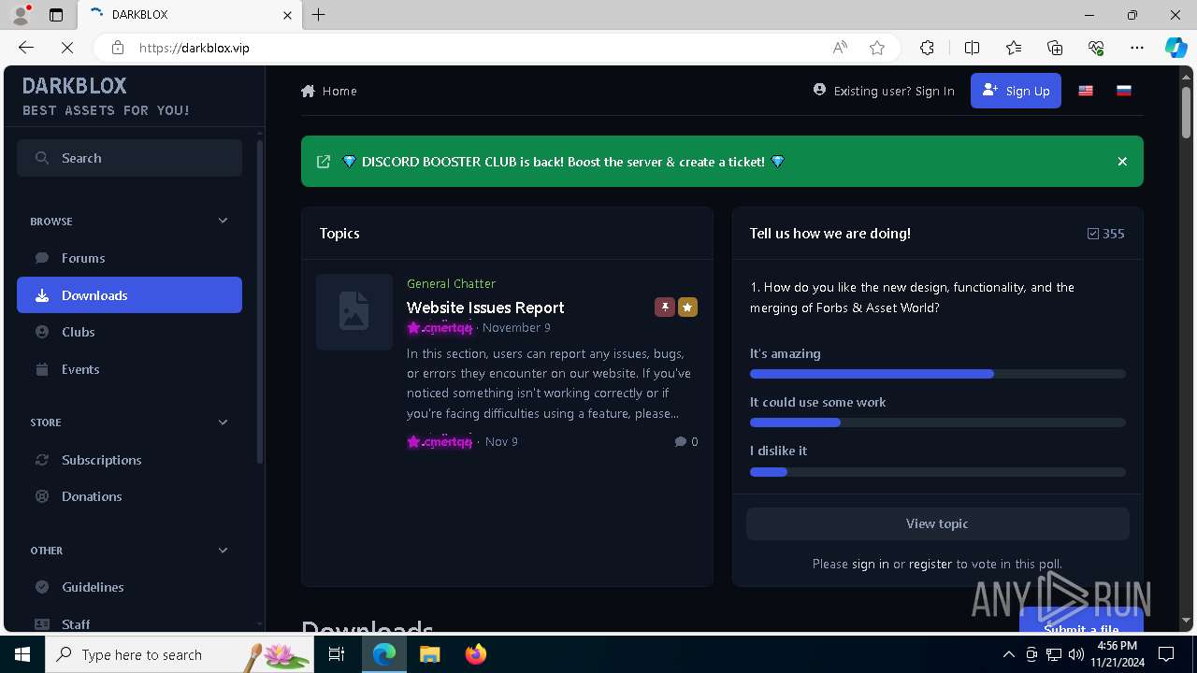
Task: Open the Edge Settings and more menu
Action: click(1137, 48)
